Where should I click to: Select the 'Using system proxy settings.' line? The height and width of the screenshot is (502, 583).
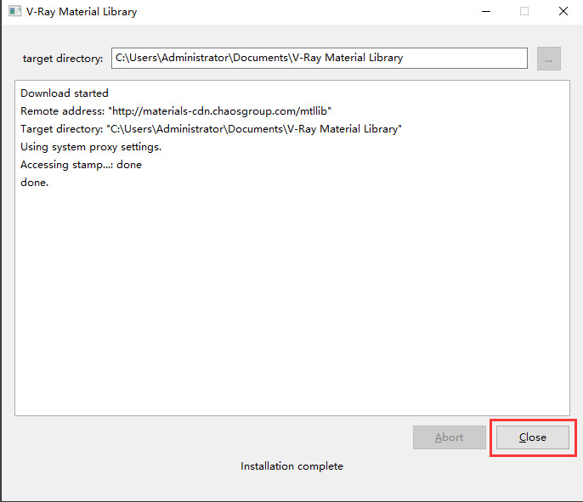click(x=91, y=147)
